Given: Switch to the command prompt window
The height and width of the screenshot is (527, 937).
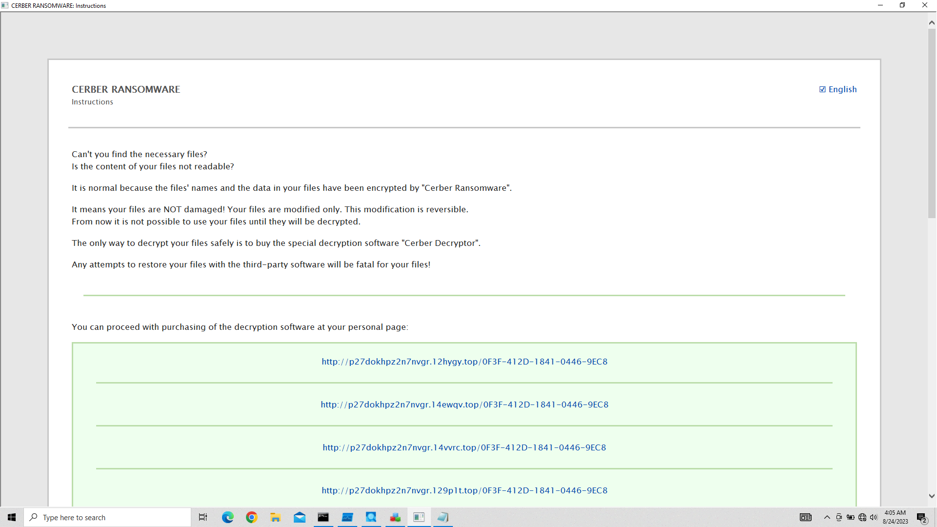Looking at the screenshot, I should click(323, 517).
